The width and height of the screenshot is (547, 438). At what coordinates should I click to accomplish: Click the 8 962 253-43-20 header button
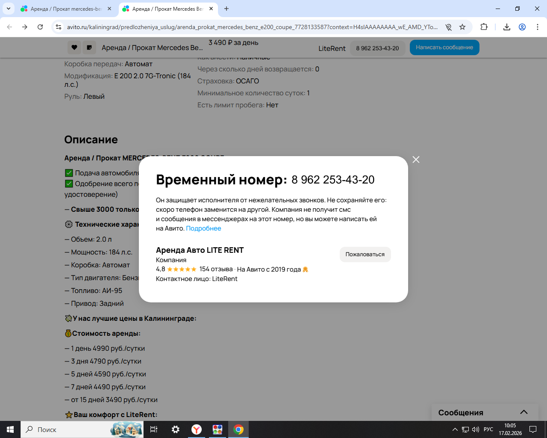click(377, 48)
